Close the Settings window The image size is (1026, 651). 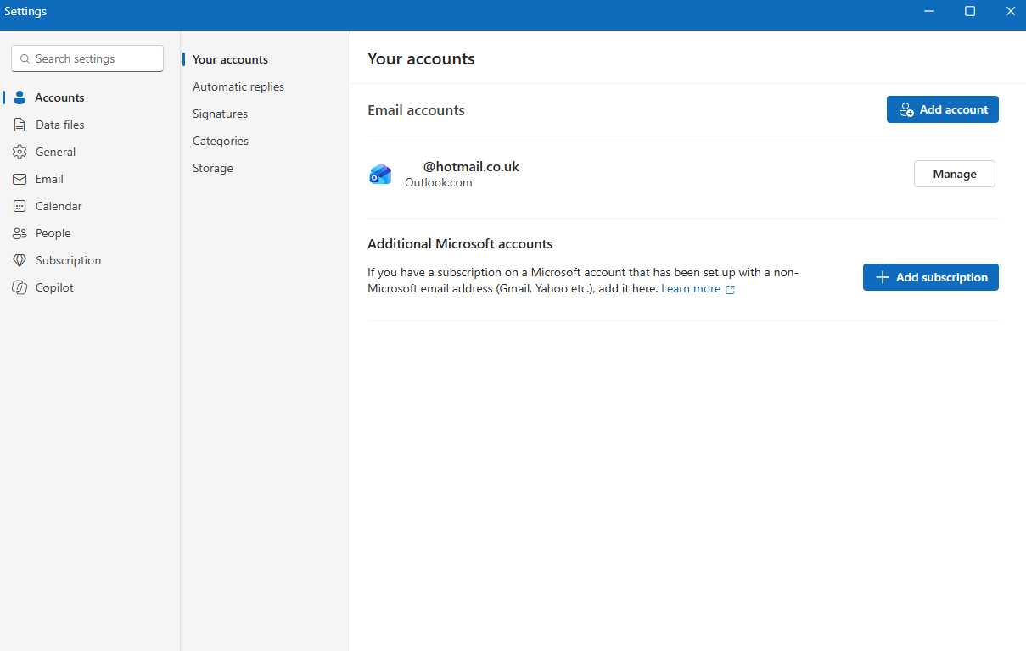1010,11
